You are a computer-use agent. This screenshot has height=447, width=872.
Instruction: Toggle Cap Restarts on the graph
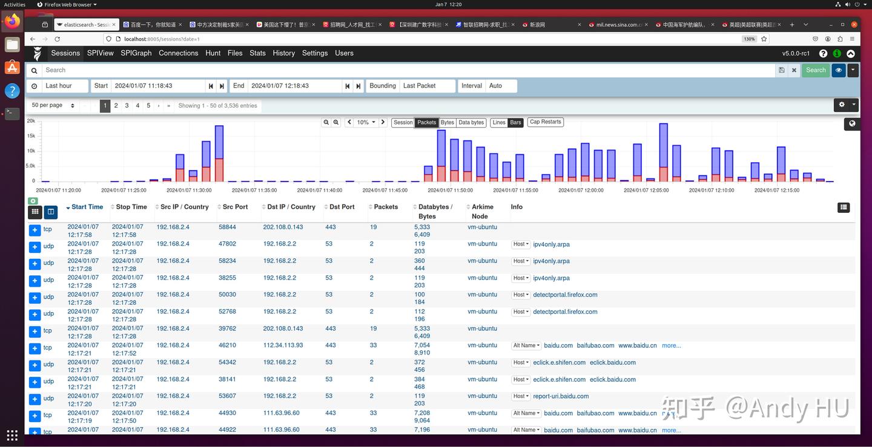[545, 122]
